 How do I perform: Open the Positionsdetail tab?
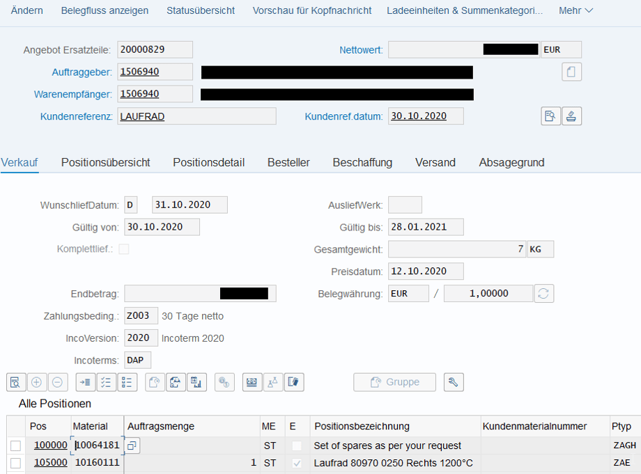[x=208, y=162]
